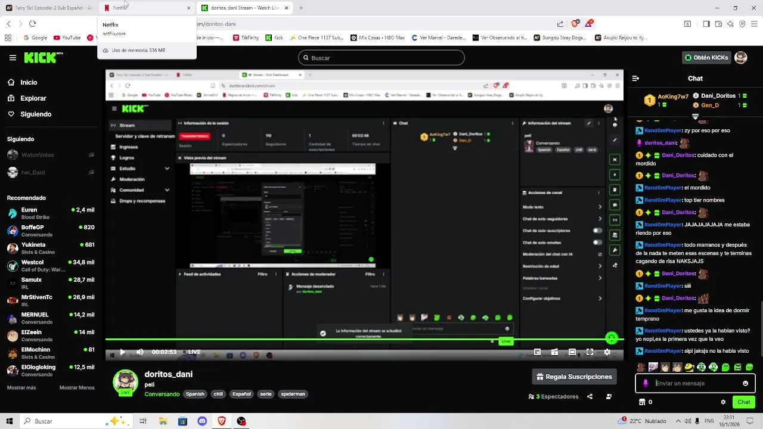Open Euren recommended channel
The image size is (763, 429).
click(51, 213)
